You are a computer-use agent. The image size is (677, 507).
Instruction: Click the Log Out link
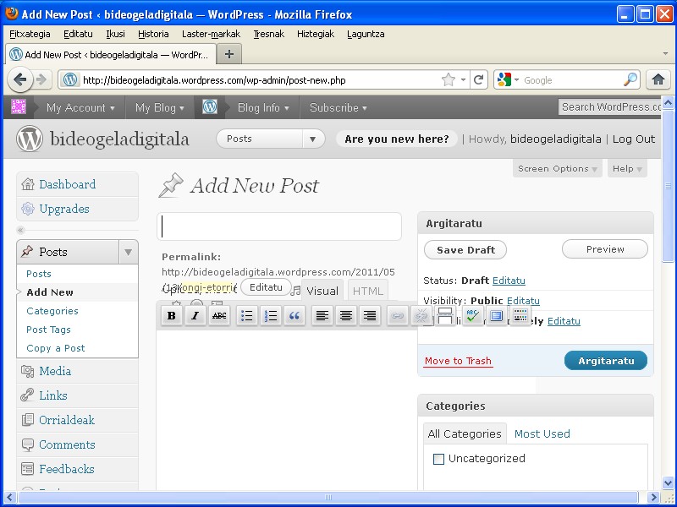point(634,139)
